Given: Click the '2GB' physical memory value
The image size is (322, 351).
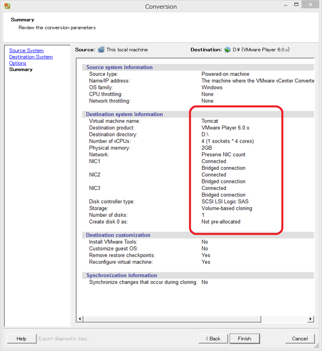Looking at the screenshot, I should pos(207,148).
